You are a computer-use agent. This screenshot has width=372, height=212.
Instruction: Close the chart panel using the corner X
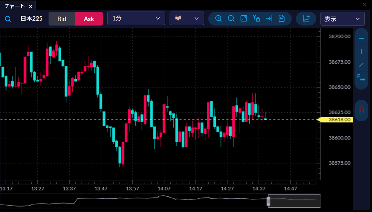tap(365, 4)
